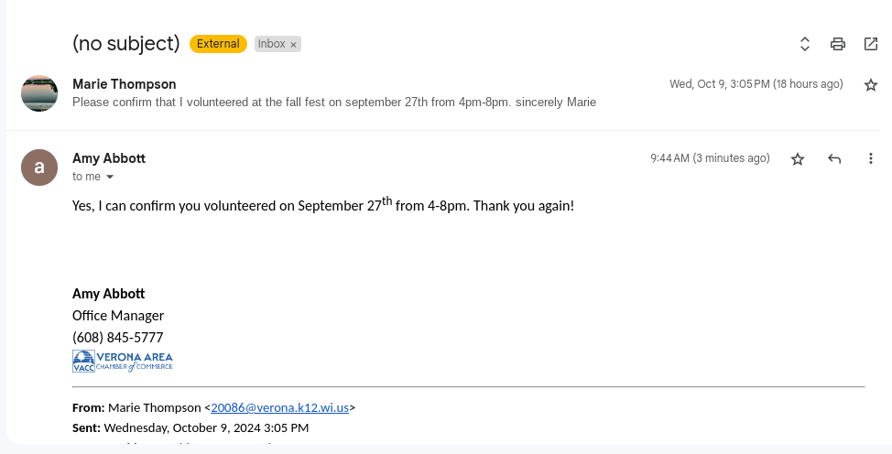Click the External label tag
The height and width of the screenshot is (454, 892).
218,44
